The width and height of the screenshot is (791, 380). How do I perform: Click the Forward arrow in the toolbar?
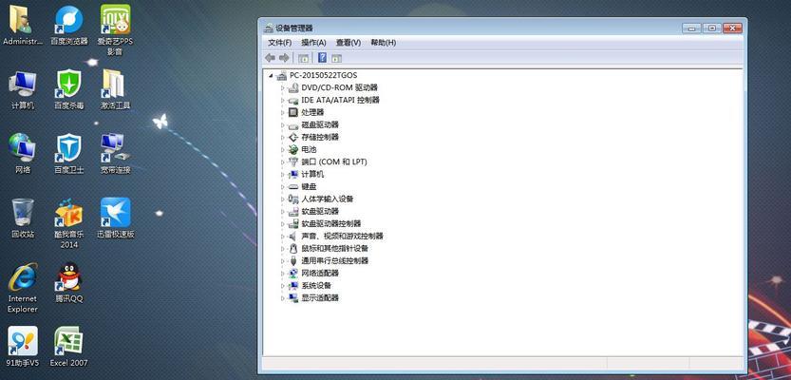pos(284,58)
